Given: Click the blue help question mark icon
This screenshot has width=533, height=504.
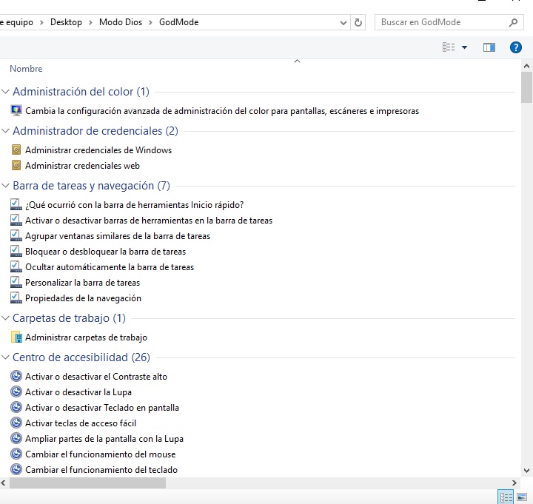Looking at the screenshot, I should tap(516, 47).
